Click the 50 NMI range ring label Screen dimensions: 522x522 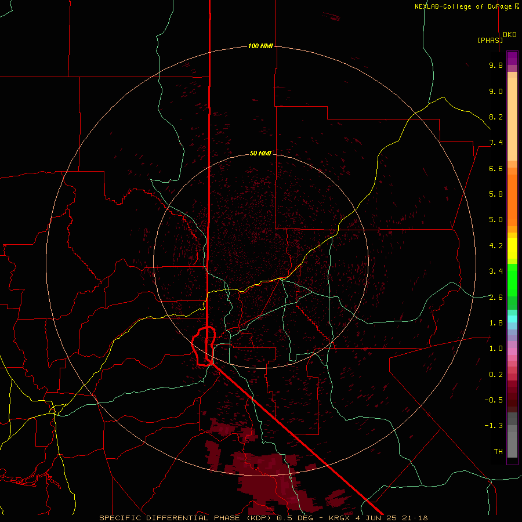tap(260, 153)
